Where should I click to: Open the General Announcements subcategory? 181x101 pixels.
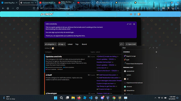coord(55,67)
